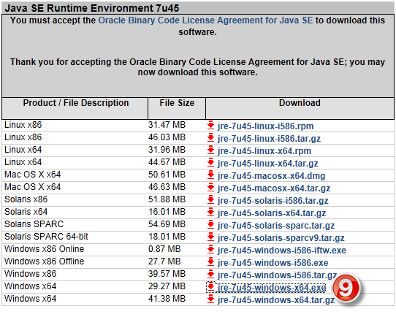The width and height of the screenshot is (396, 317).
Task: Click download icon next to solaris-i586.tar.gz
Action: point(210,199)
